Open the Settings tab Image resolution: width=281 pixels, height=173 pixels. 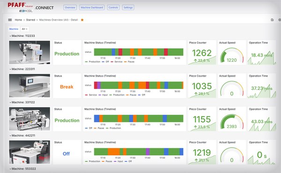pos(128,7)
